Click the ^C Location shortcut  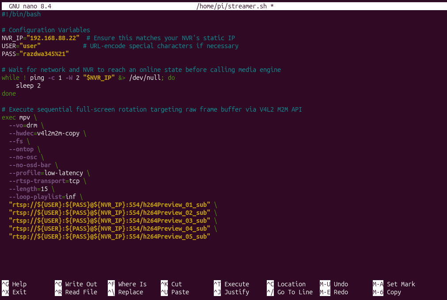pos(286,284)
